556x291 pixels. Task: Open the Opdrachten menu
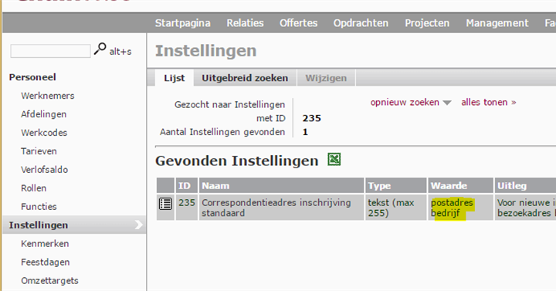coord(361,23)
